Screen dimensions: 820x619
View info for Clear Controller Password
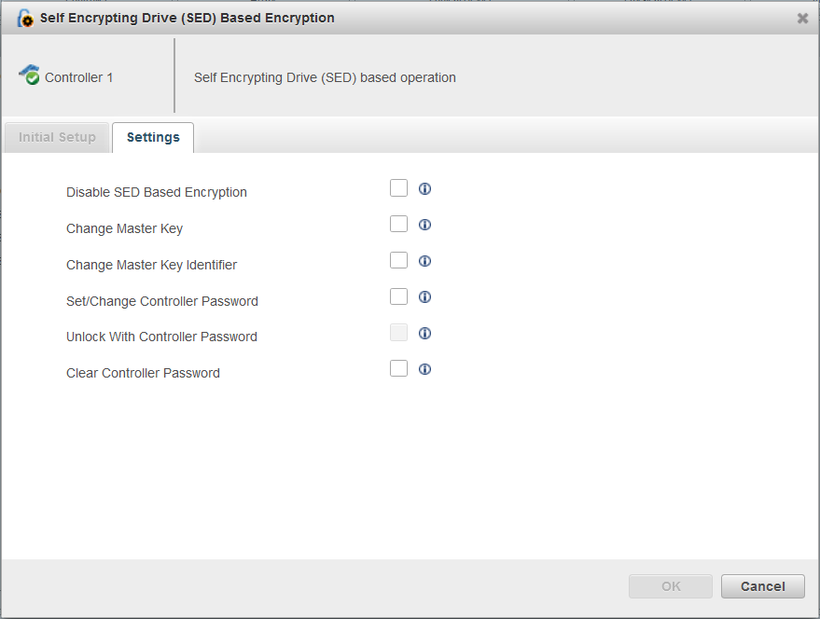(x=424, y=368)
